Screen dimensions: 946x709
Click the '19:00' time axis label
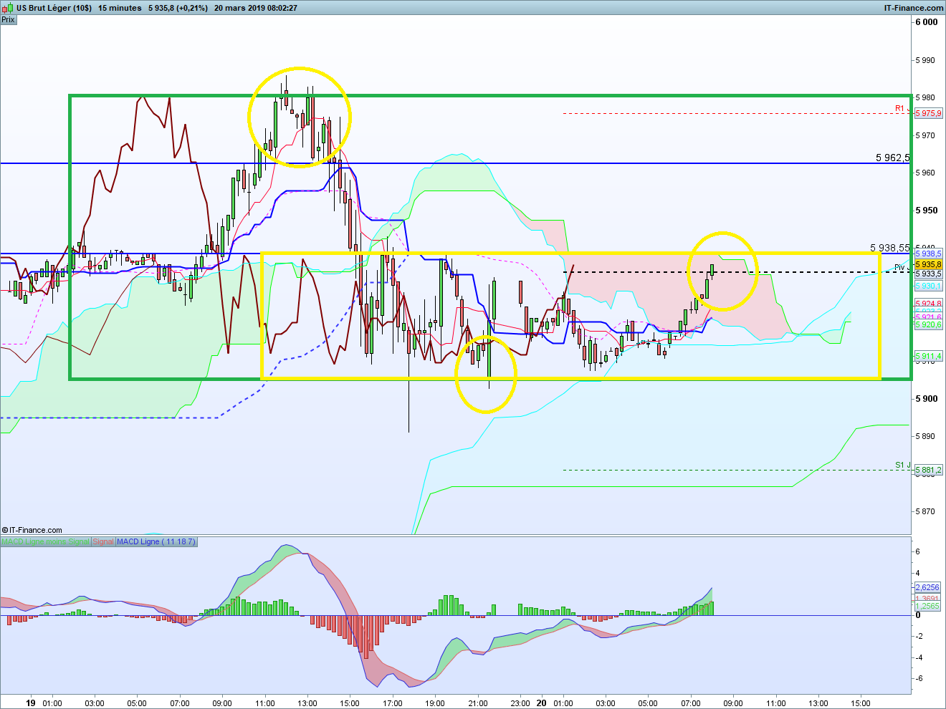[x=435, y=703]
